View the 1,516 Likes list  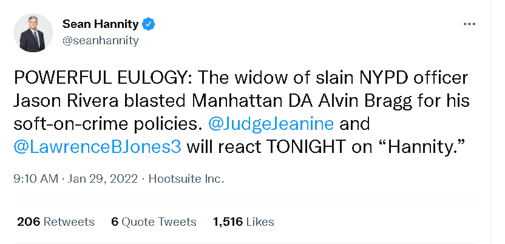click(243, 222)
